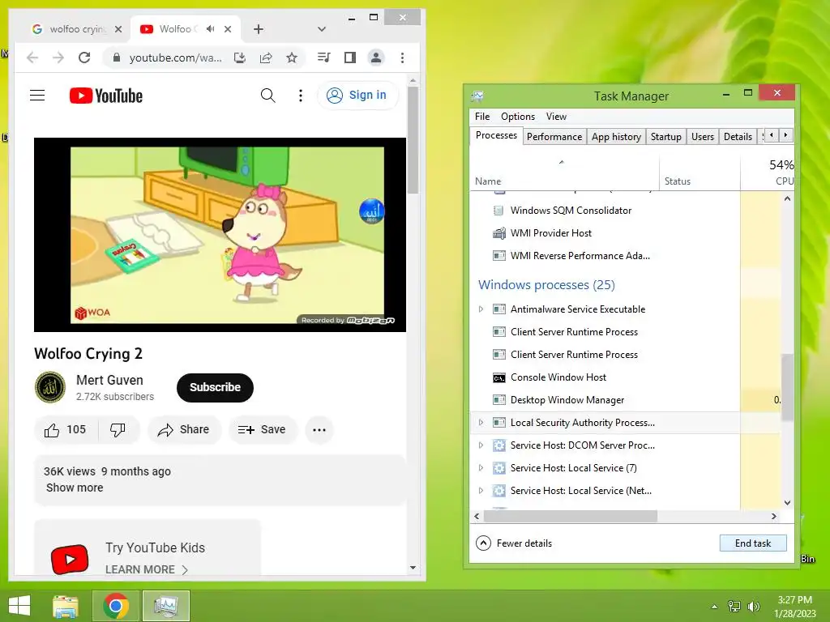Expand Antimalware Service Executable row
The width and height of the screenshot is (830, 622).
(481, 309)
